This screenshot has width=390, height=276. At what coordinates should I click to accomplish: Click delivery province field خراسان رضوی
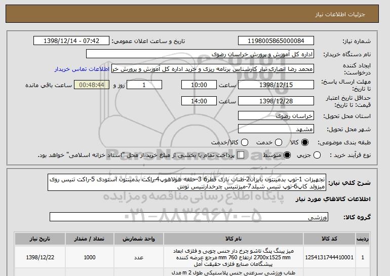pyautogui.click(x=276, y=116)
